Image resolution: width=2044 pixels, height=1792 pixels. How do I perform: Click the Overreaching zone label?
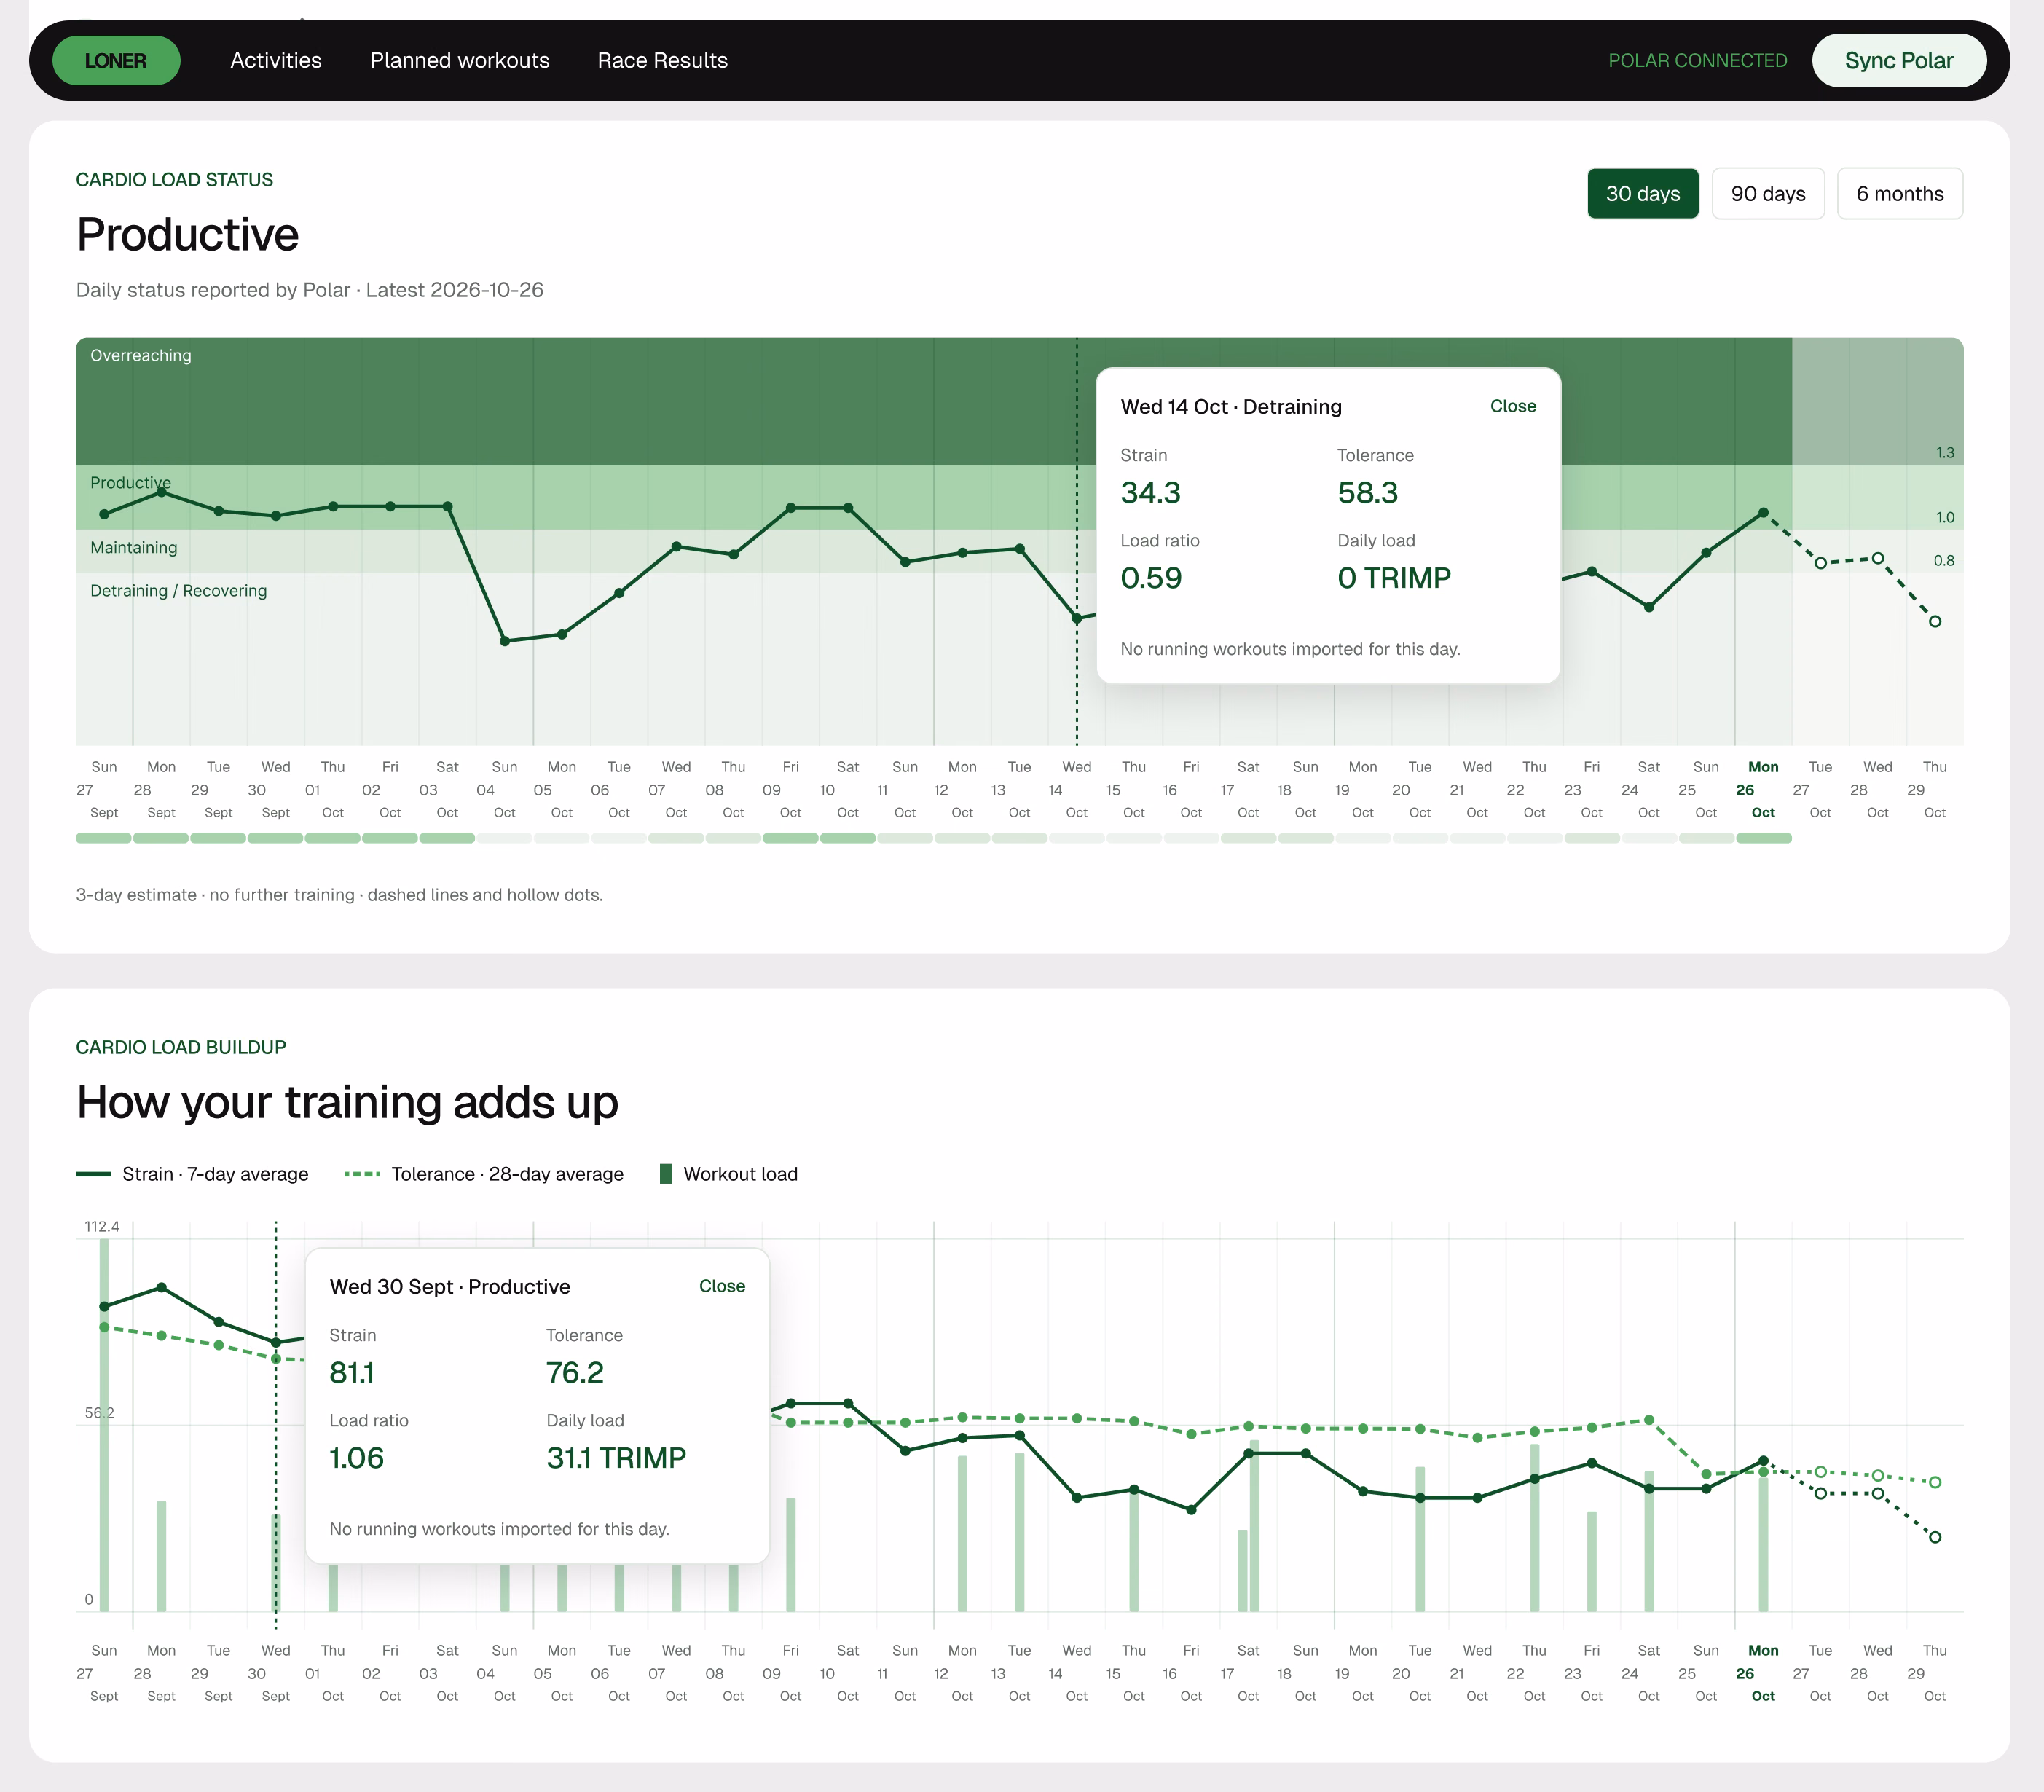click(x=141, y=356)
